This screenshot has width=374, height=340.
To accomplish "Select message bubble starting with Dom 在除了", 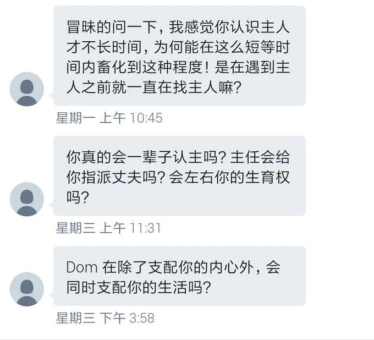I will click(179, 276).
